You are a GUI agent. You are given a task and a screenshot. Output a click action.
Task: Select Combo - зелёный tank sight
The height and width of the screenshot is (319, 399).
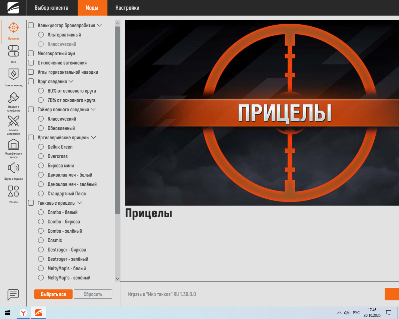point(41,231)
